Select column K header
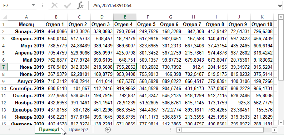The image size is (284, 135). click(262, 17)
